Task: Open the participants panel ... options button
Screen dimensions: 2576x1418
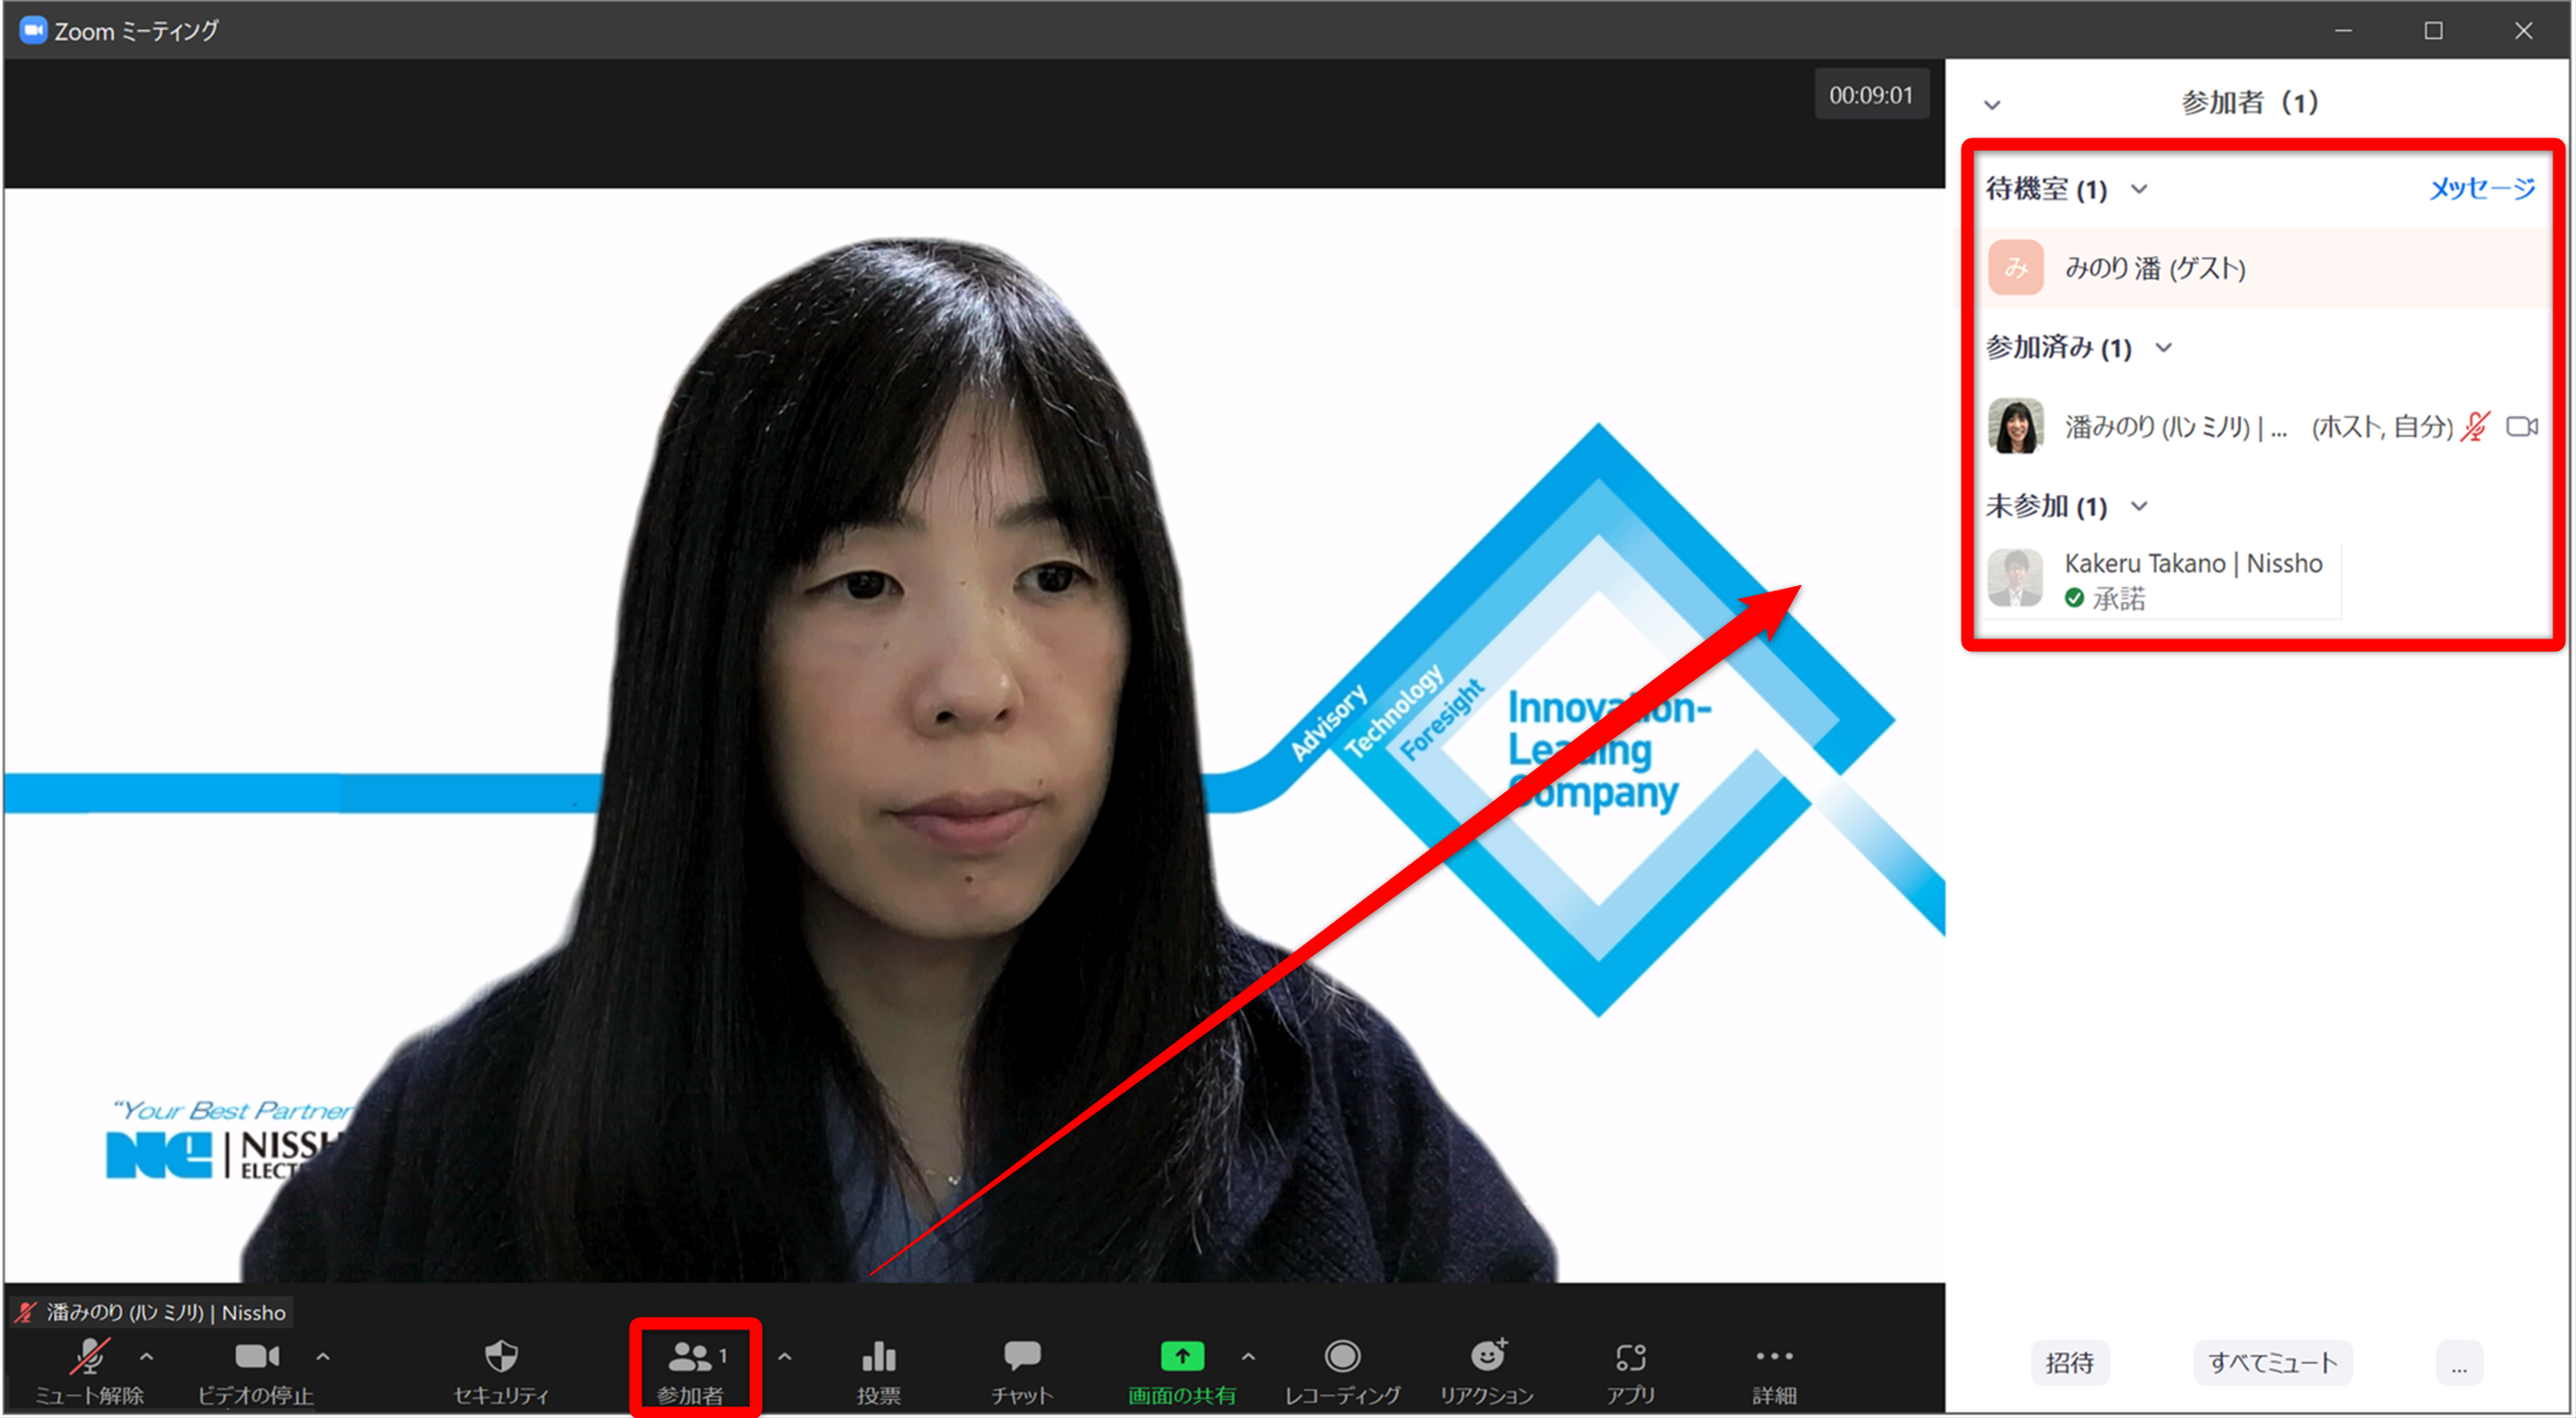Action: [2458, 1362]
